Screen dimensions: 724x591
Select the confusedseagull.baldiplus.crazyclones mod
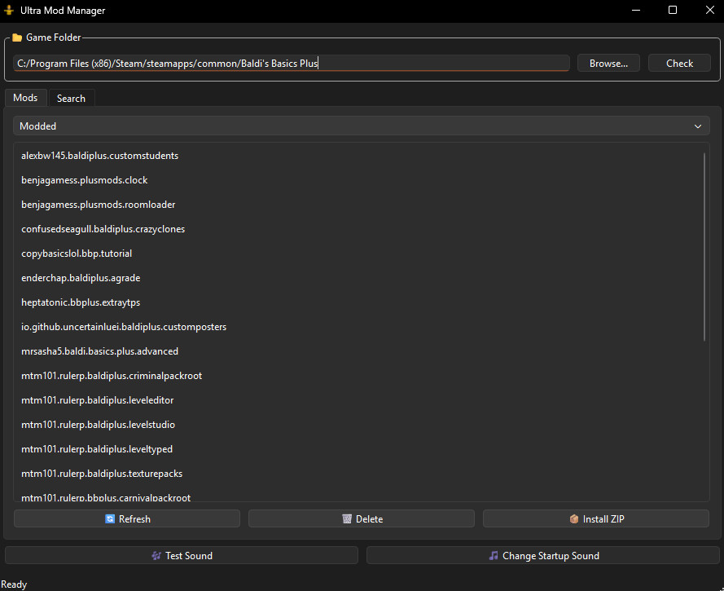coord(103,229)
